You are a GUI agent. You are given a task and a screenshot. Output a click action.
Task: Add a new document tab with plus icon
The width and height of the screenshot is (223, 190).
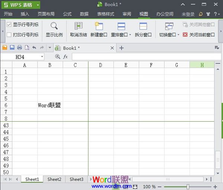pyautogui.click(x=121, y=48)
